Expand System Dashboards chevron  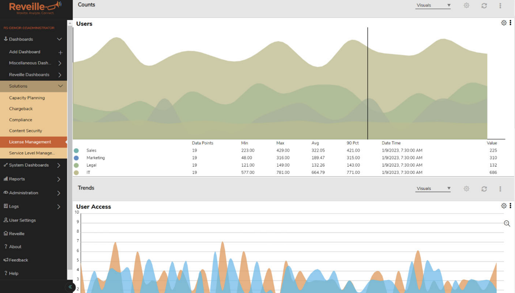(x=59, y=165)
